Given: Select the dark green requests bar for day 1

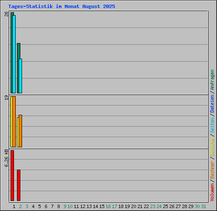Looking at the screenshot, I should click(11, 53).
